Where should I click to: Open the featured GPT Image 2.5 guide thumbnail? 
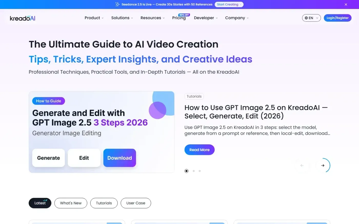(x=102, y=132)
